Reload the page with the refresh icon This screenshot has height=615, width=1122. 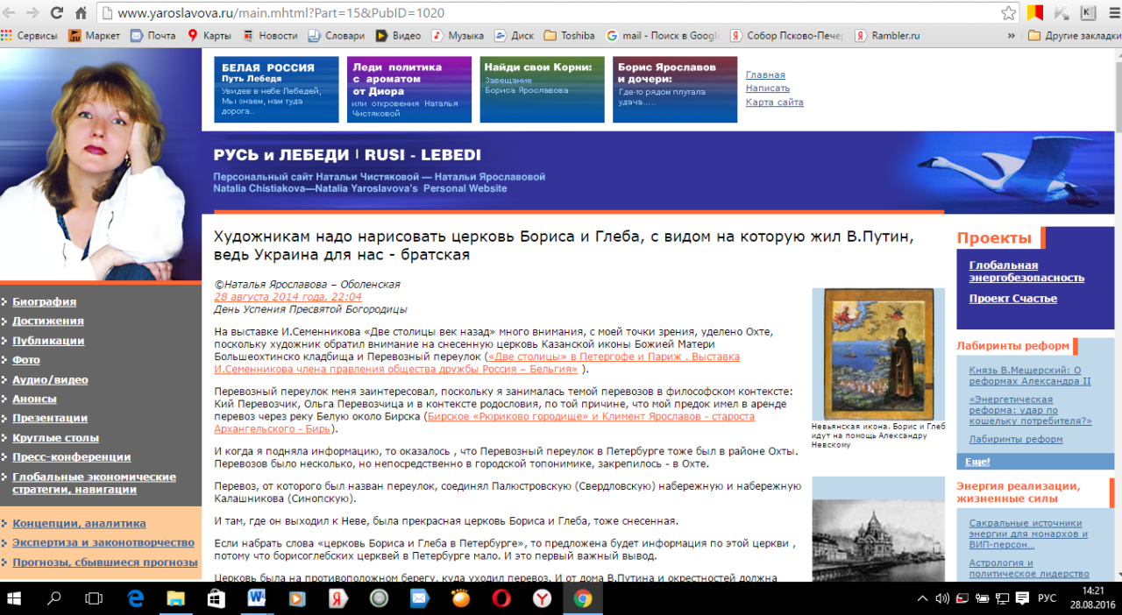pos(57,13)
